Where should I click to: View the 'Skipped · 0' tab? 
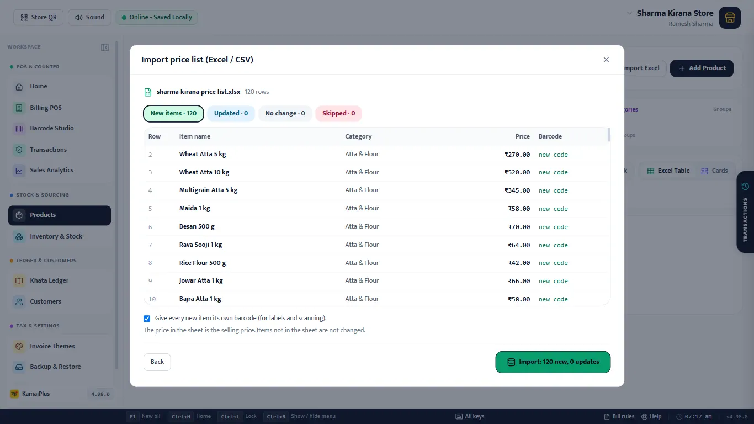(x=338, y=114)
